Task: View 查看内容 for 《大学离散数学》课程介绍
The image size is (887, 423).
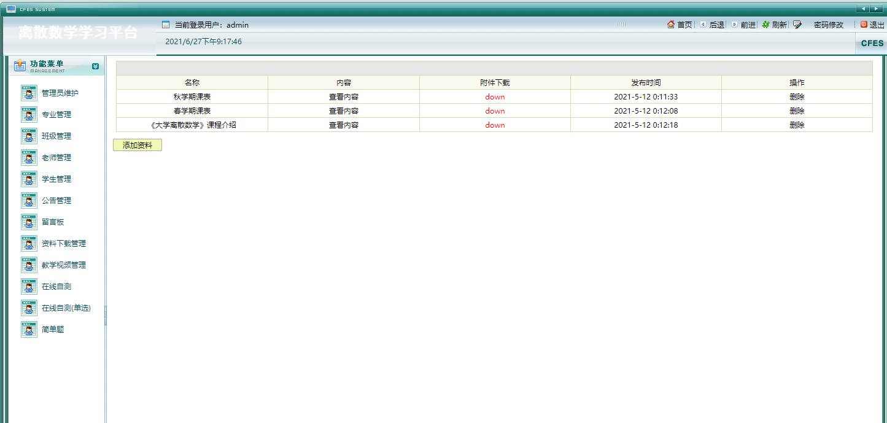Action: click(x=344, y=125)
